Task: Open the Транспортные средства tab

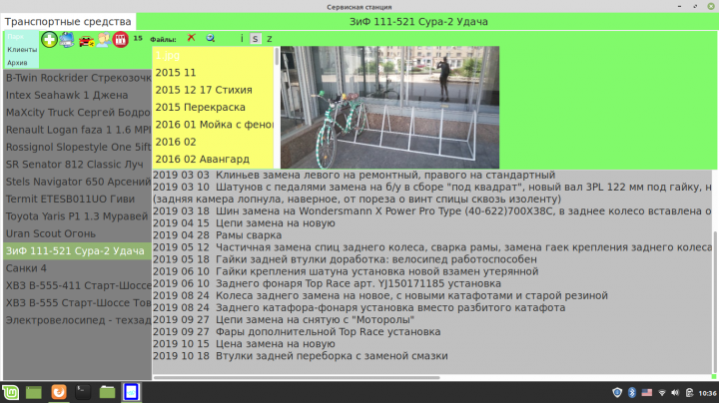Action: click(x=68, y=22)
